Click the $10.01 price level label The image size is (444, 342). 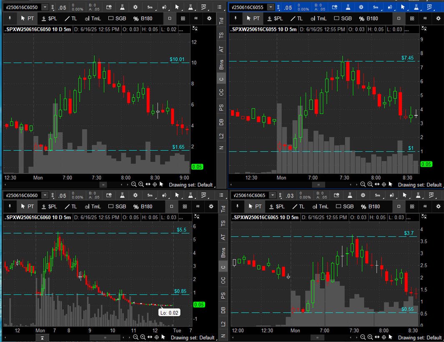(177, 60)
